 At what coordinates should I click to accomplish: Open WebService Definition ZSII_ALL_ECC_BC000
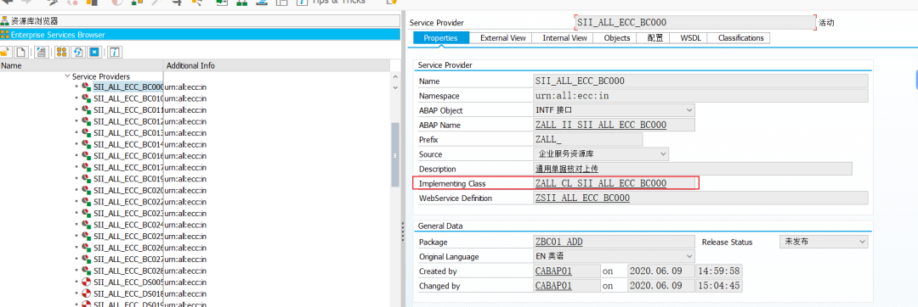point(582,198)
